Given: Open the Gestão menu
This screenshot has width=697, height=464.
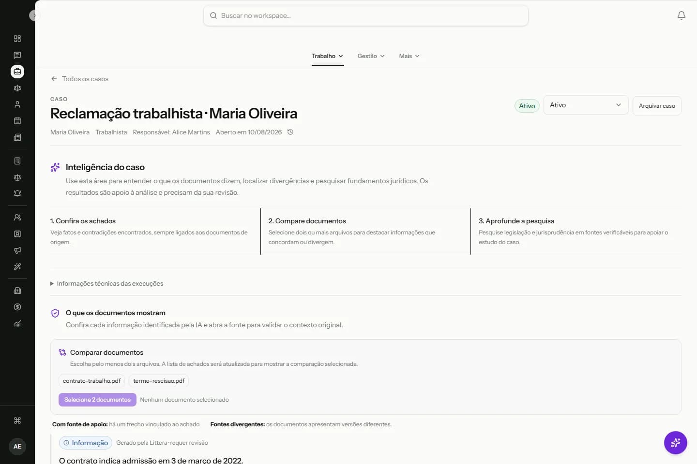Looking at the screenshot, I should [371, 56].
